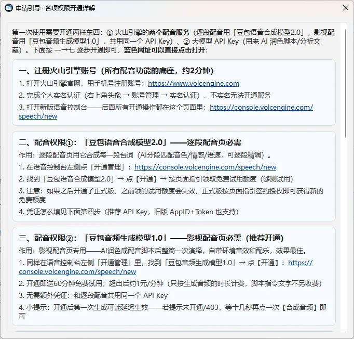The image size is (354, 339).
Task: Click the line 找到「豆包语音合成模型2.0」→ 点【开通】
Action: (156, 179)
